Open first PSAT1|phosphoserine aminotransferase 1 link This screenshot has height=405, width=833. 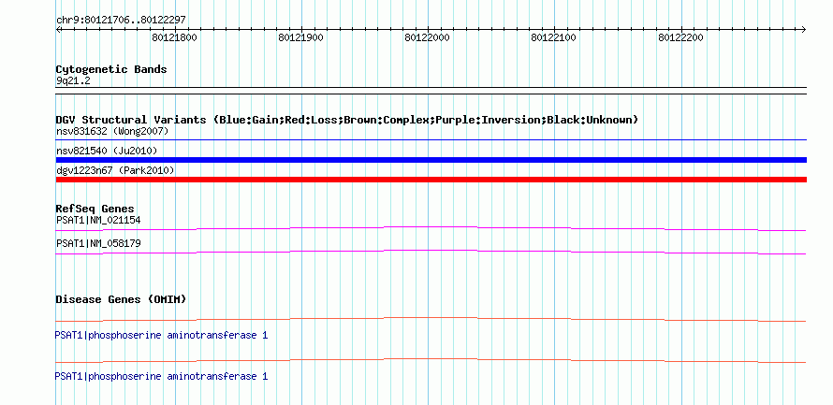tap(162, 336)
